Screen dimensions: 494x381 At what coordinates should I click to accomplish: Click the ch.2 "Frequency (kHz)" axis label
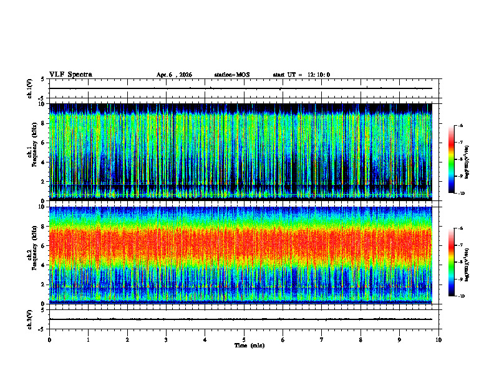tap(34, 248)
